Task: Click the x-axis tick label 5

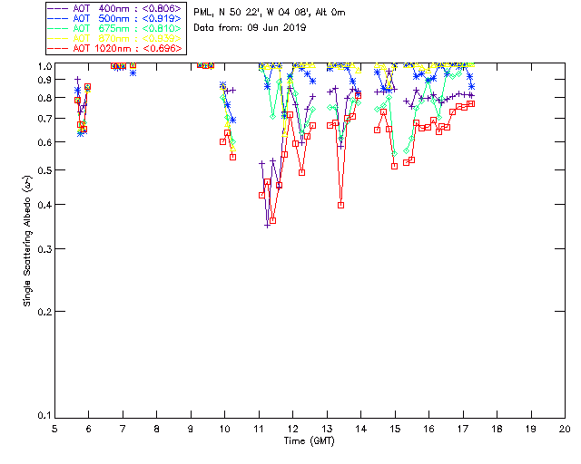Action: pyautogui.click(x=54, y=429)
